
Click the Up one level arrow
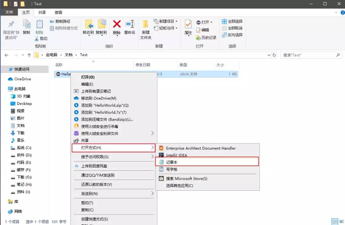pyautogui.click(x=29, y=55)
